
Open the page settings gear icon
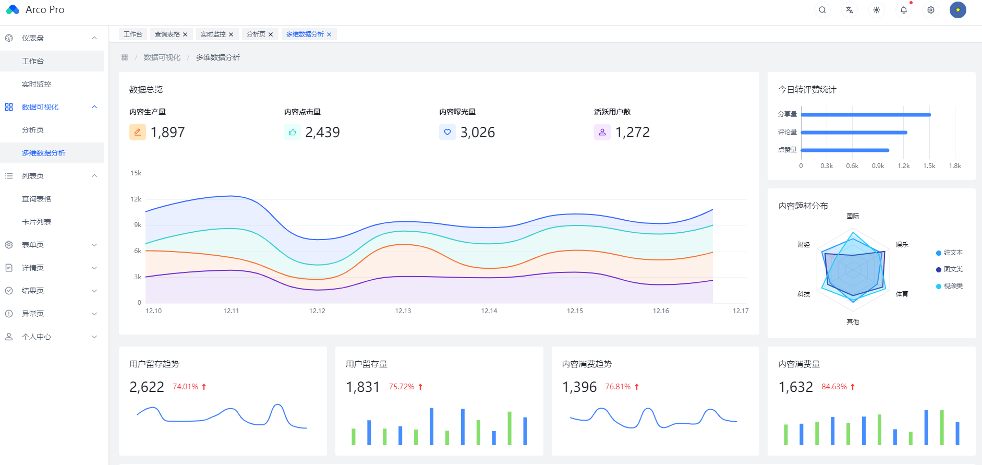coord(931,10)
